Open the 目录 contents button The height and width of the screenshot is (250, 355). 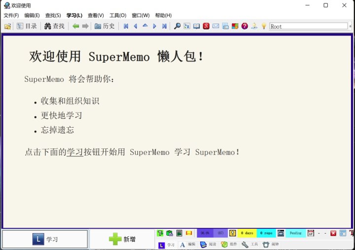coord(27,26)
